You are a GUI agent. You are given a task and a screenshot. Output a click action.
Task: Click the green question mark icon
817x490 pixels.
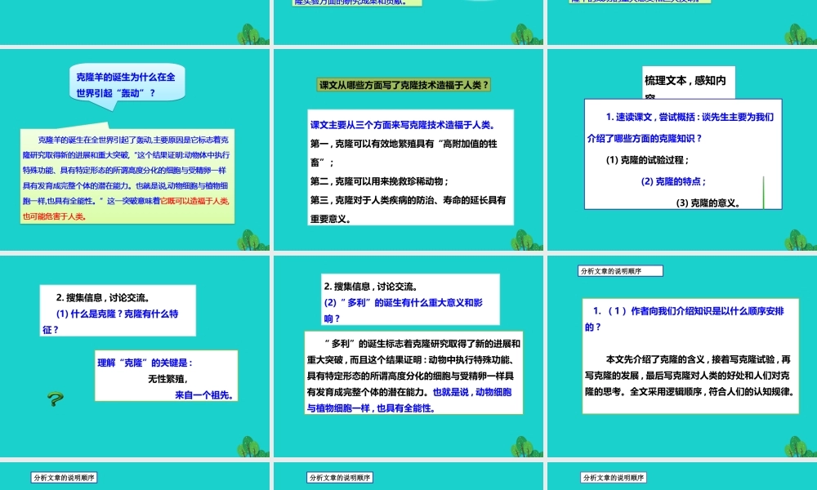coord(56,399)
